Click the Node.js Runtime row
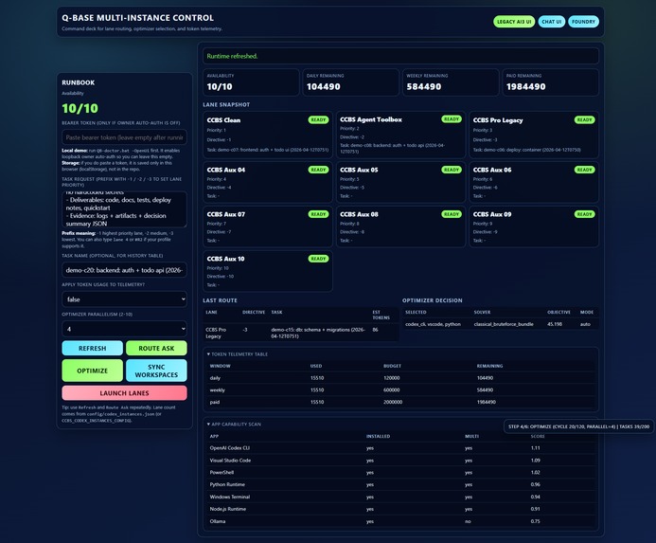The height and width of the screenshot is (543, 656). pos(400,509)
